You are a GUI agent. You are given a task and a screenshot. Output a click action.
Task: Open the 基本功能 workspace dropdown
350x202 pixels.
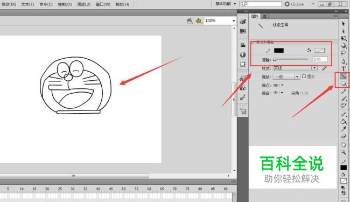point(226,4)
